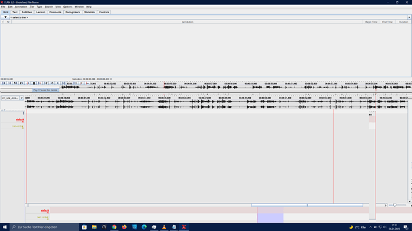Open Microsoft Edge from taskbar
412x231 pixels.
144,227
